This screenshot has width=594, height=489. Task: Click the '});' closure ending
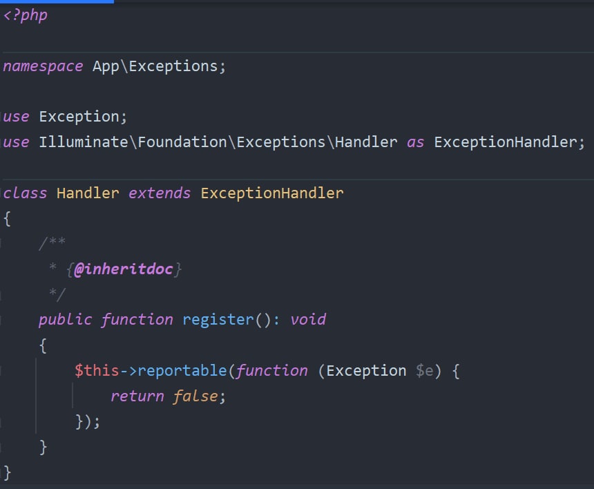[x=88, y=421]
